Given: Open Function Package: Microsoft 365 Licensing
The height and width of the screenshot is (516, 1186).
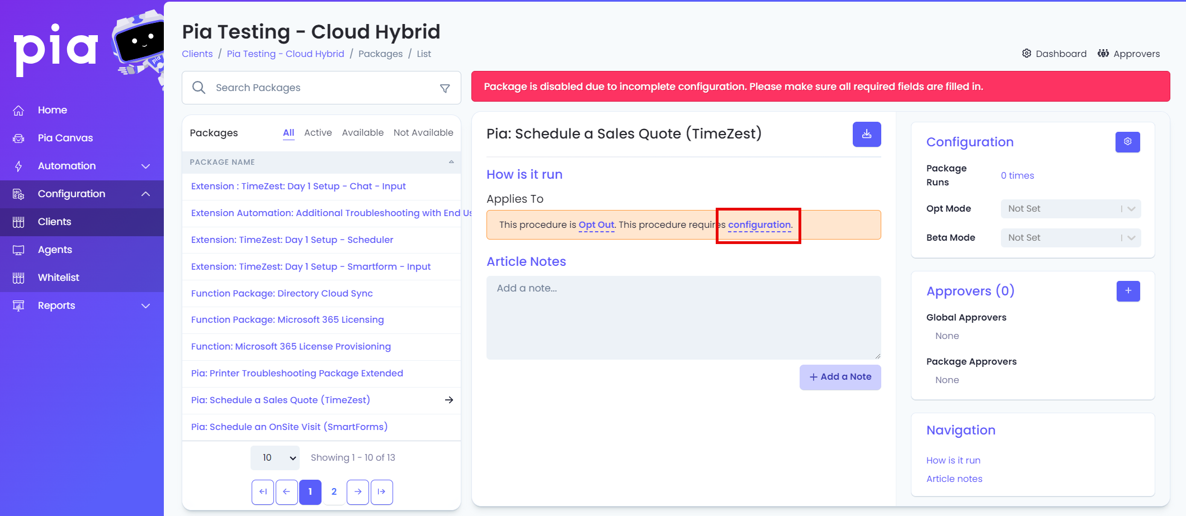Looking at the screenshot, I should [287, 320].
